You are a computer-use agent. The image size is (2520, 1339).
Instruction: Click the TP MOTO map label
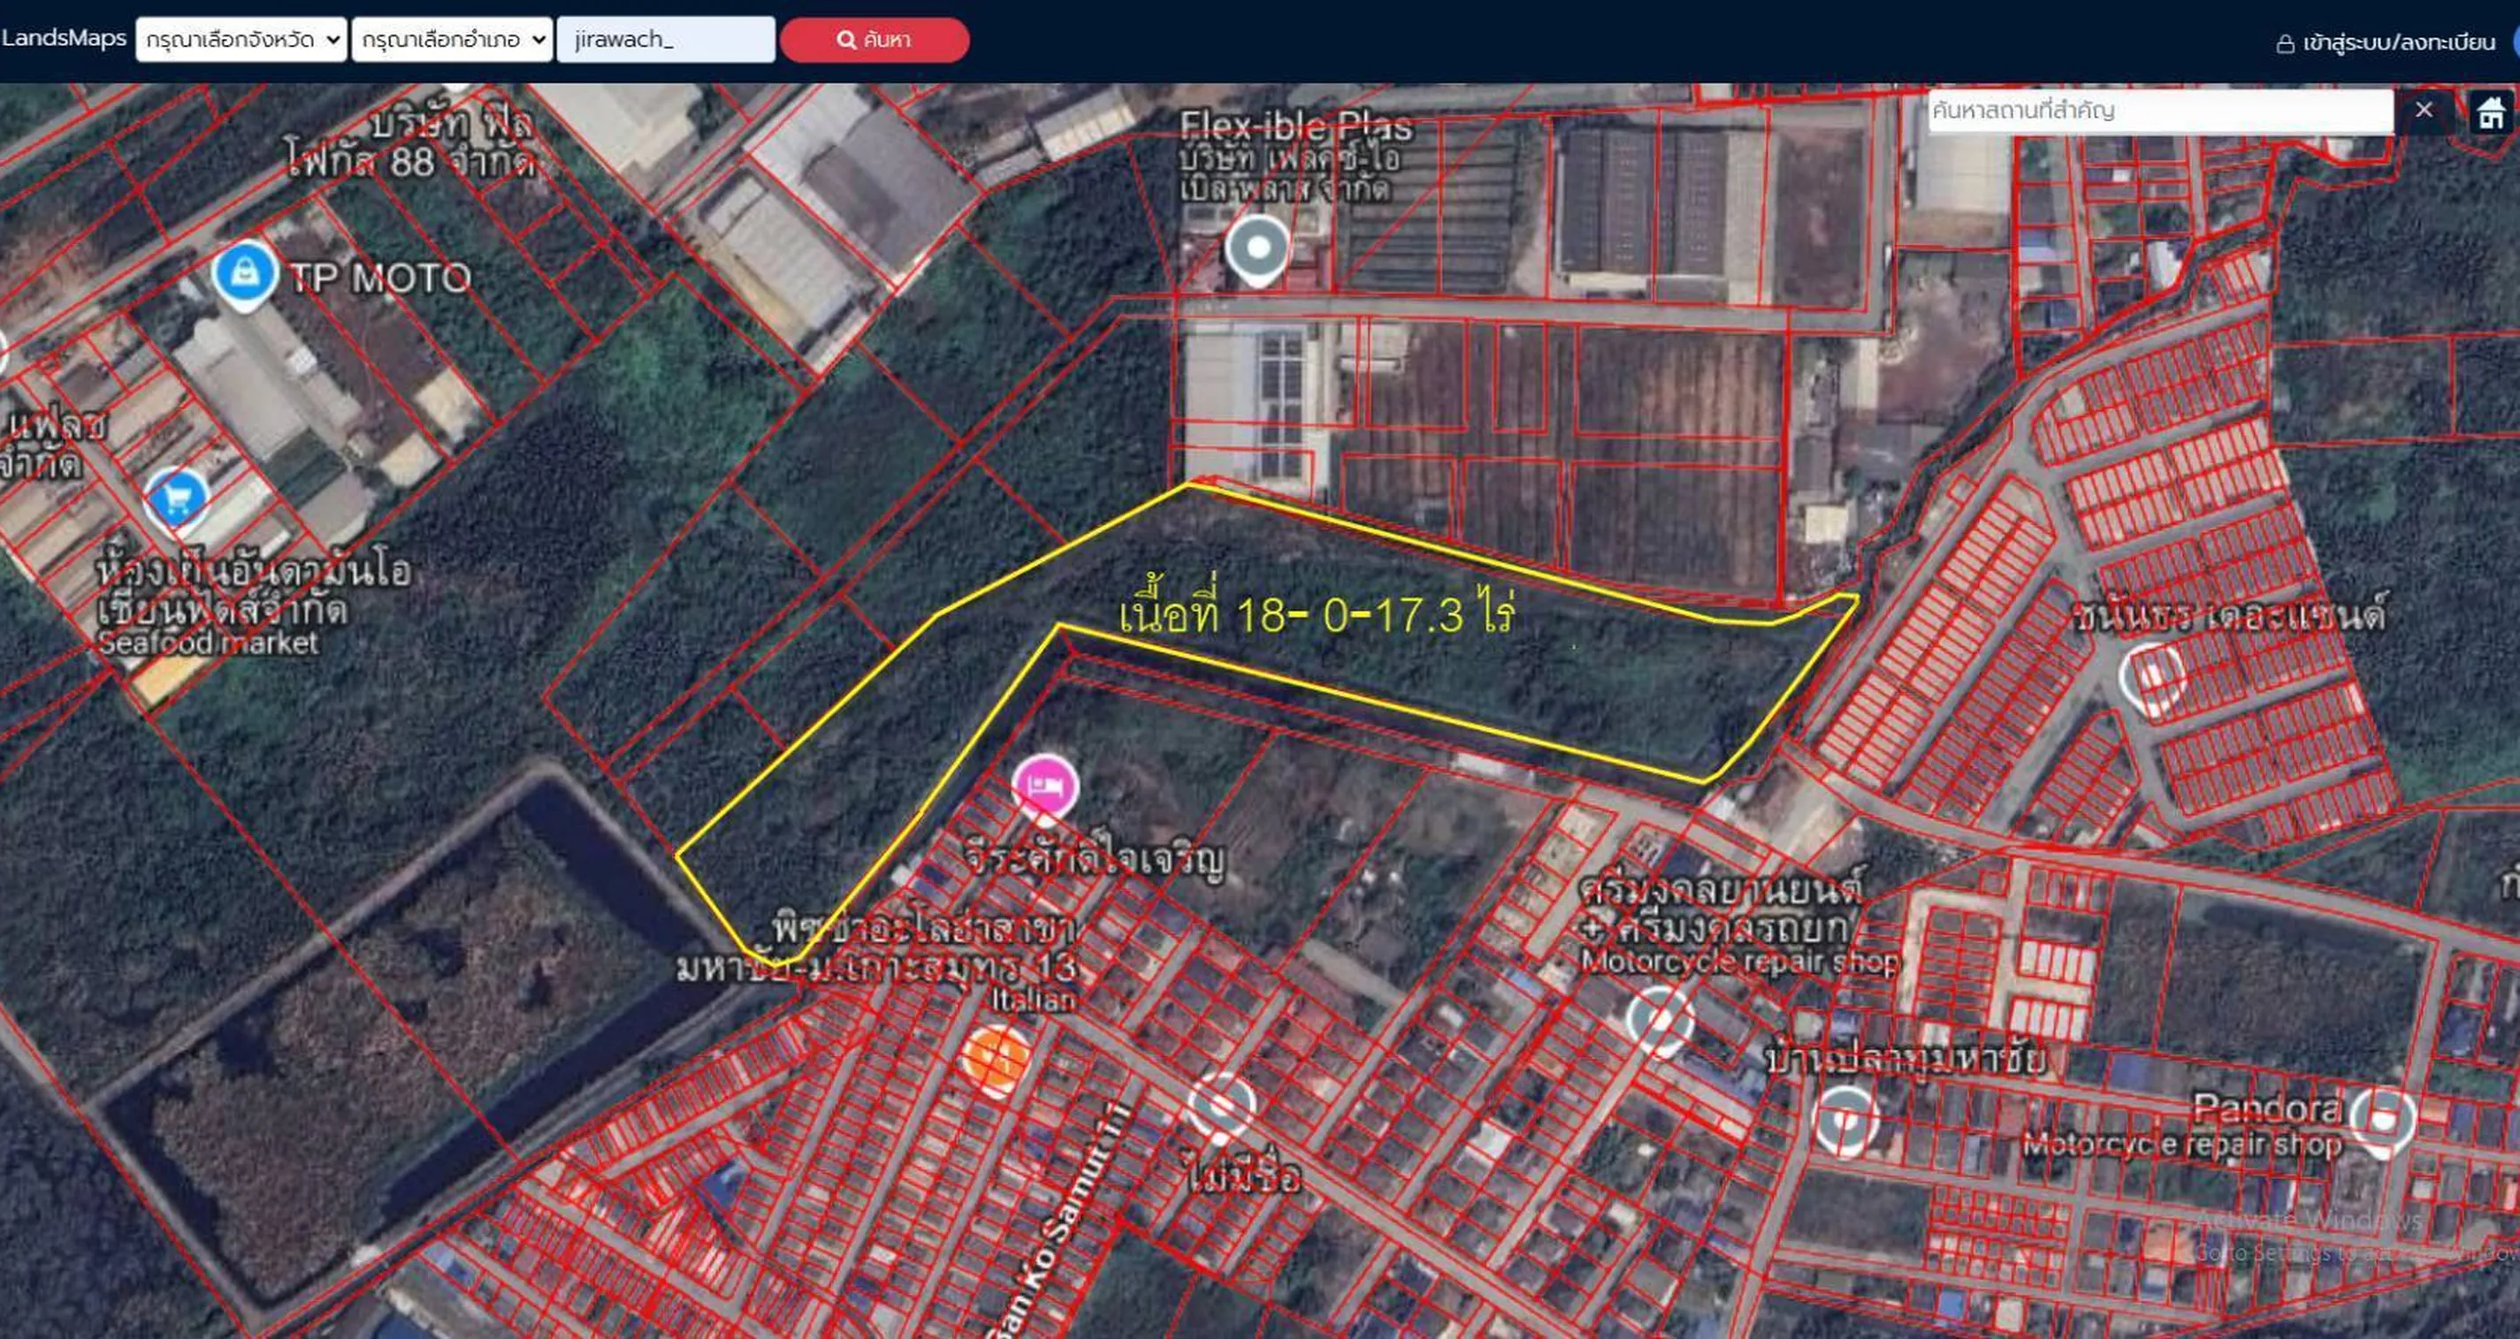point(379,278)
